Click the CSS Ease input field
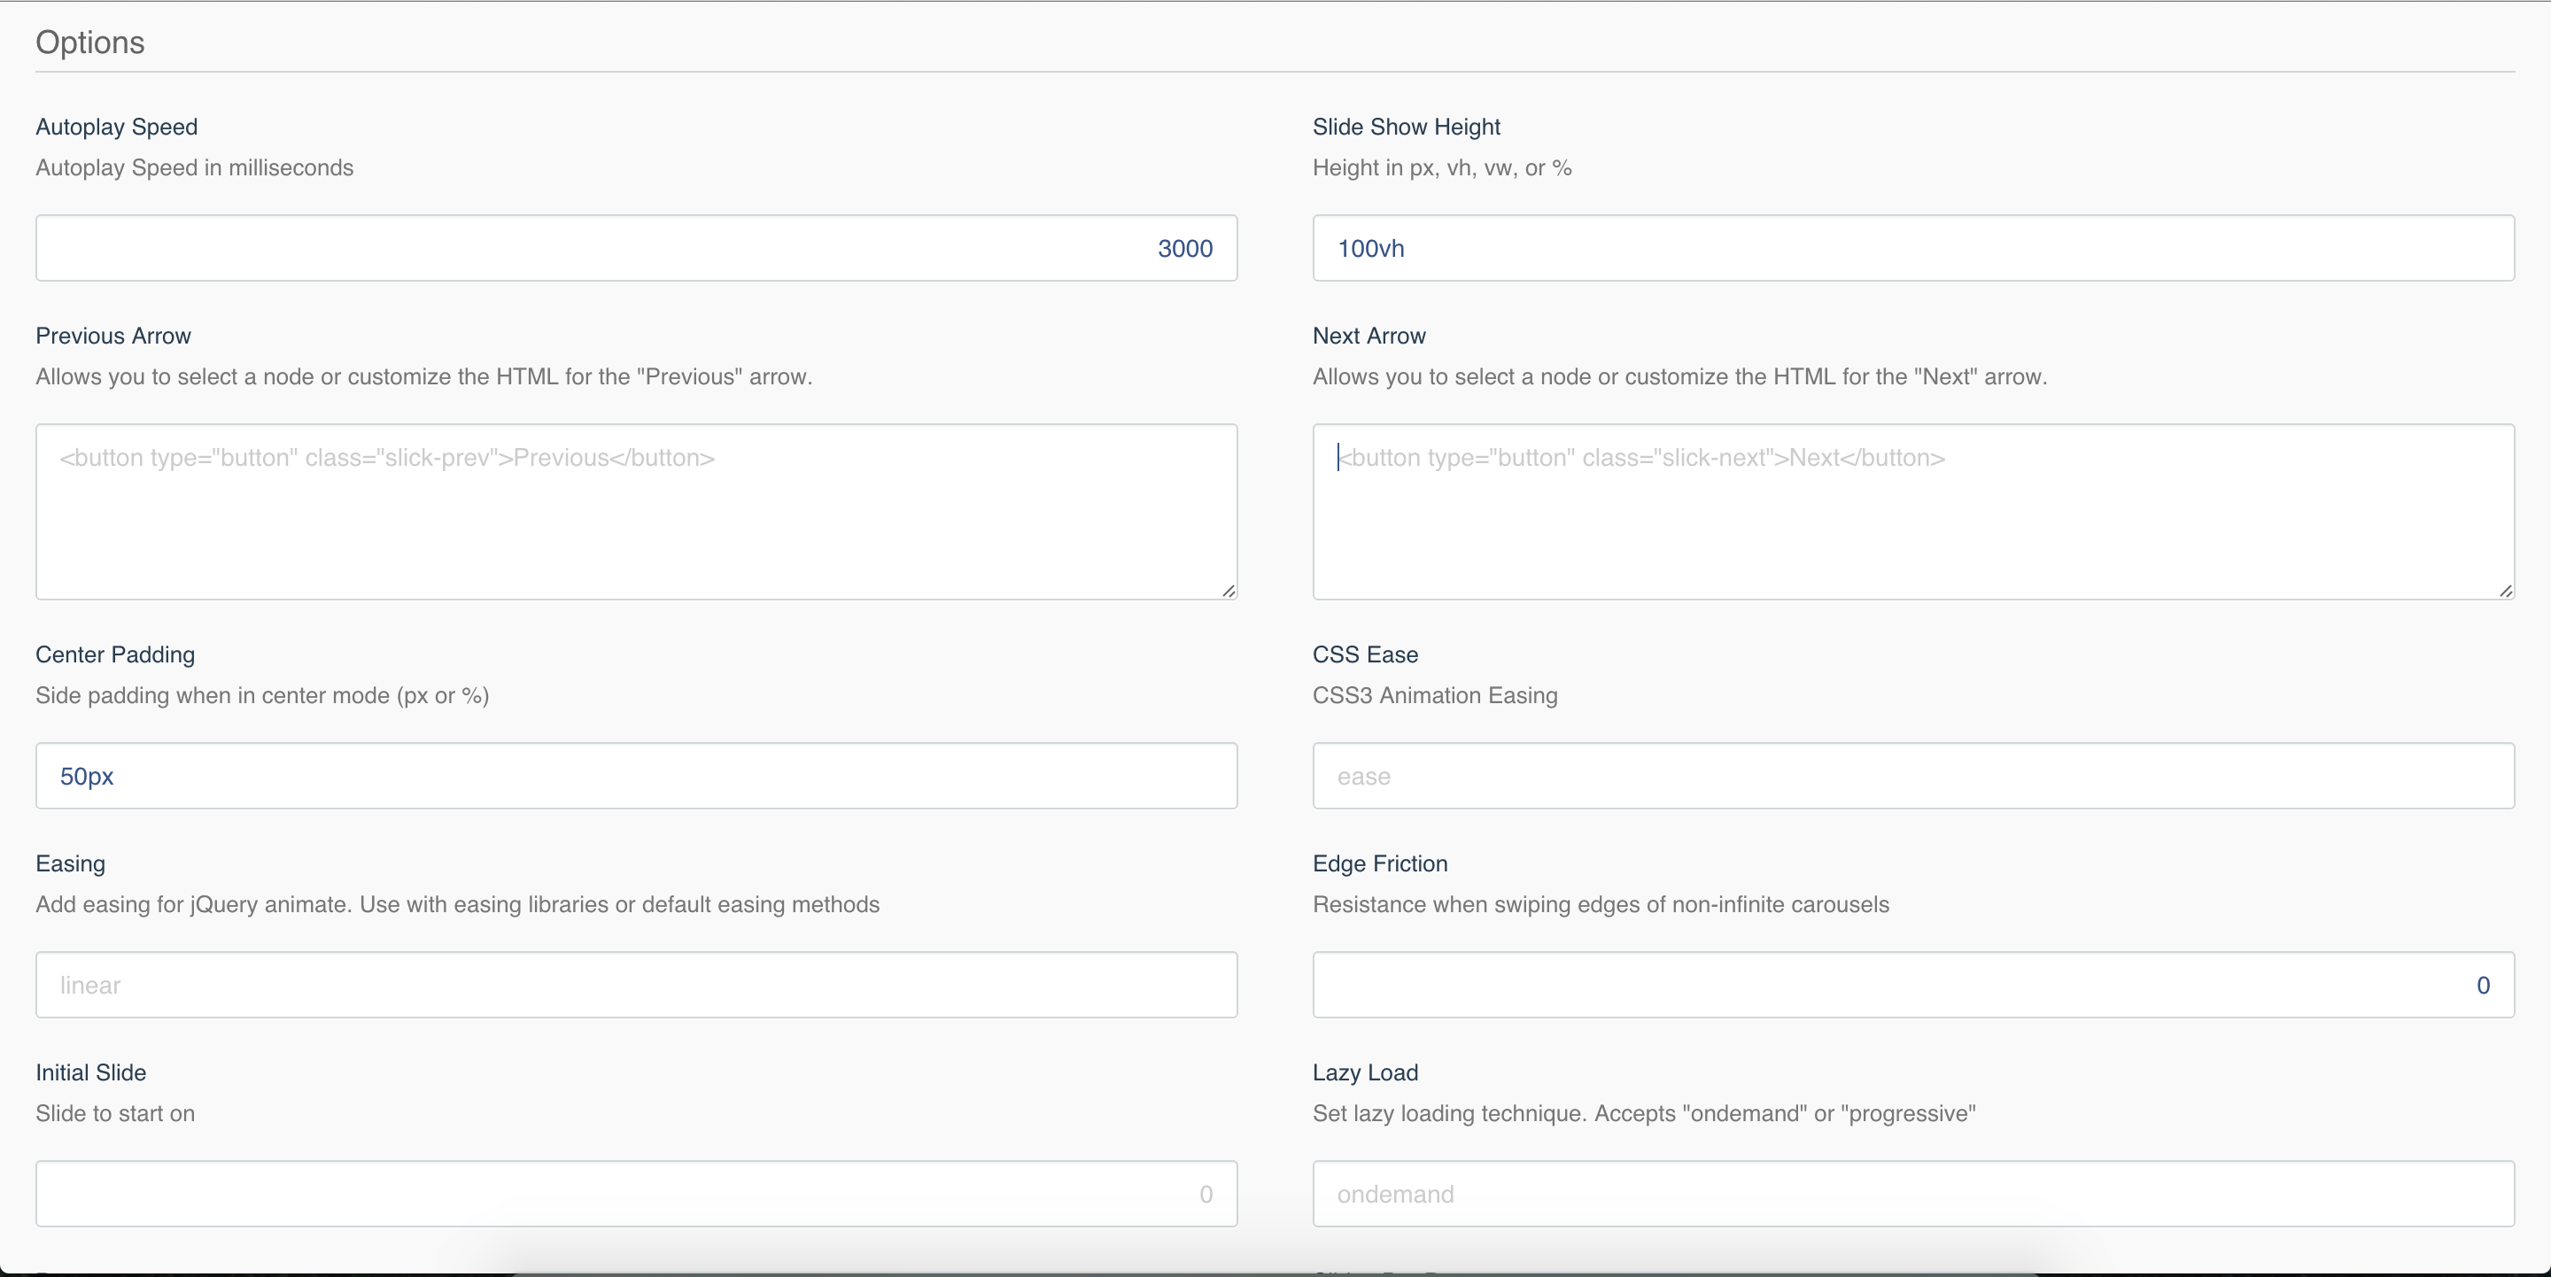Screen dimensions: 2551x1277 click(x=1912, y=776)
